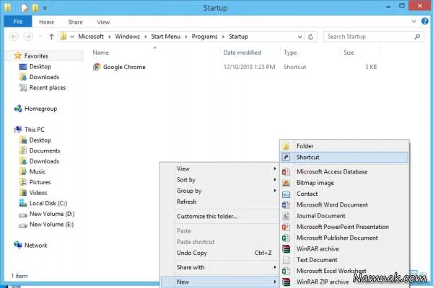Select Programs in the breadcrumb path
The width and height of the screenshot is (433, 288).
coord(205,37)
